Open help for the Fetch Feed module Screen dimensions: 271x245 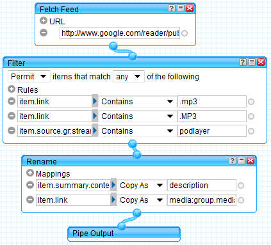point(172,8)
